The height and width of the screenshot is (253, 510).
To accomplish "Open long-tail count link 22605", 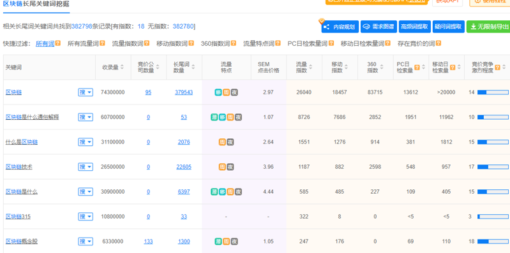I will coord(184,167).
